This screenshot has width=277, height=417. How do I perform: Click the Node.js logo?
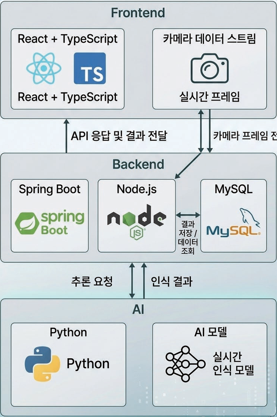pos(137,222)
